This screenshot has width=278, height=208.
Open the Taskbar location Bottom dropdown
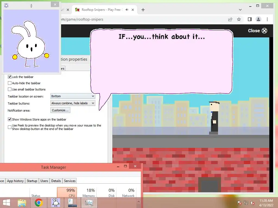click(73, 96)
